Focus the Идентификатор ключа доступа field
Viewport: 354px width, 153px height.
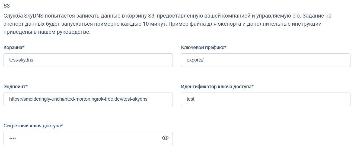[x=265, y=99]
